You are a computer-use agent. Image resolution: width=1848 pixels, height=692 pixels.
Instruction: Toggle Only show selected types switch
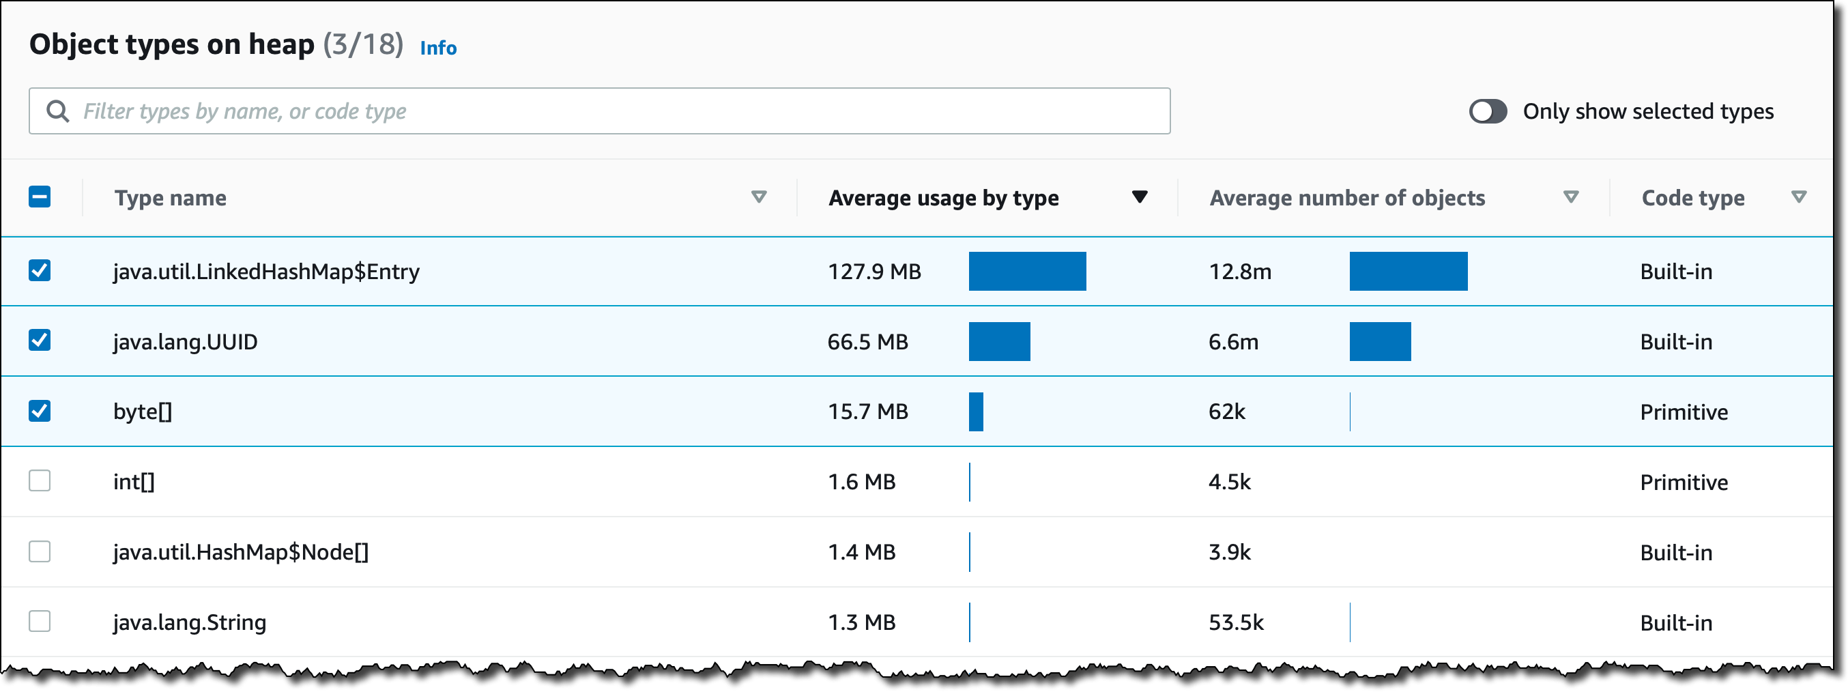point(1487,111)
